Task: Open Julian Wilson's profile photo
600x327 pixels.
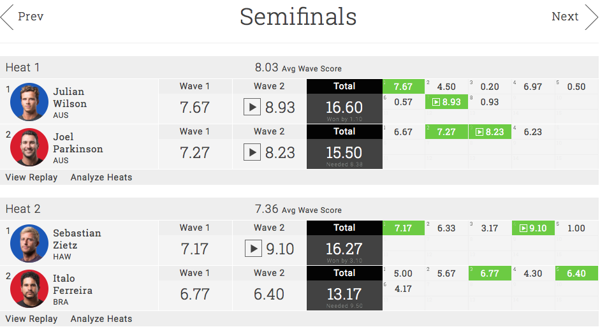Action: point(29,102)
